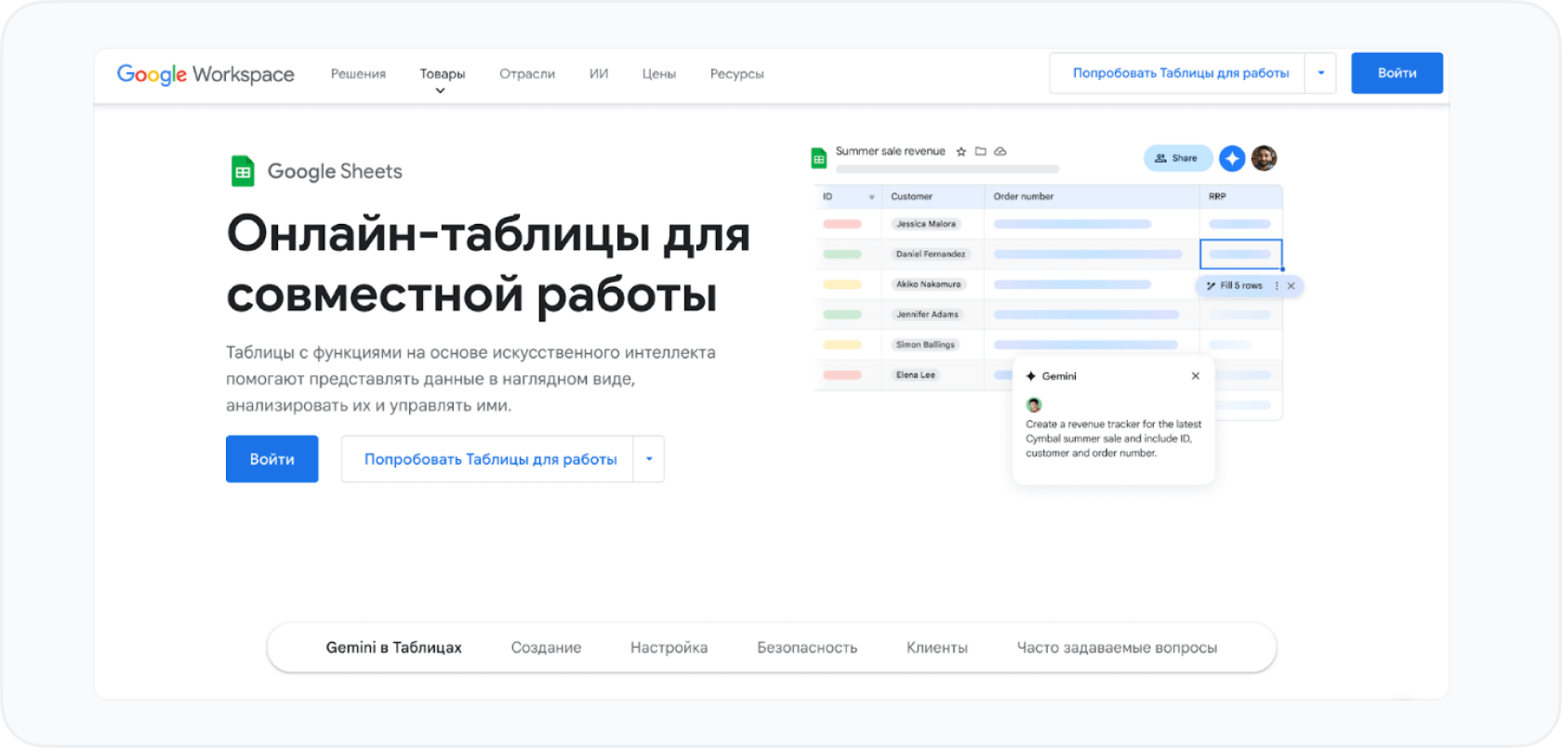
Task: Select the Часто задаваемые вопросы tab
Action: [x=1117, y=648]
